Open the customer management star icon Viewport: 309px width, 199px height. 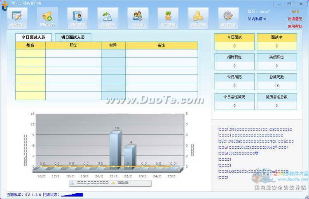tap(168, 18)
